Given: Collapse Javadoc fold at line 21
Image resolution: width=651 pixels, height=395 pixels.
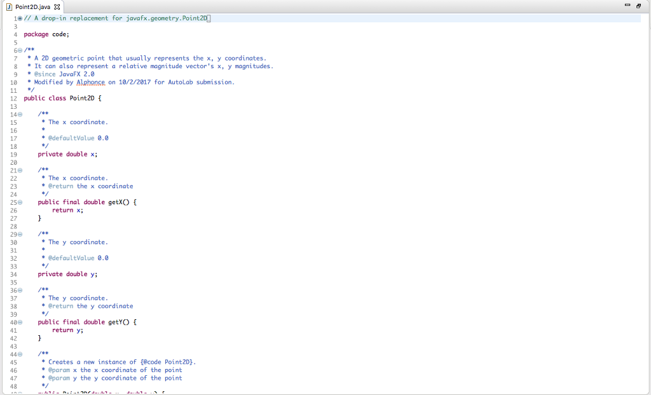Looking at the screenshot, I should point(20,170).
